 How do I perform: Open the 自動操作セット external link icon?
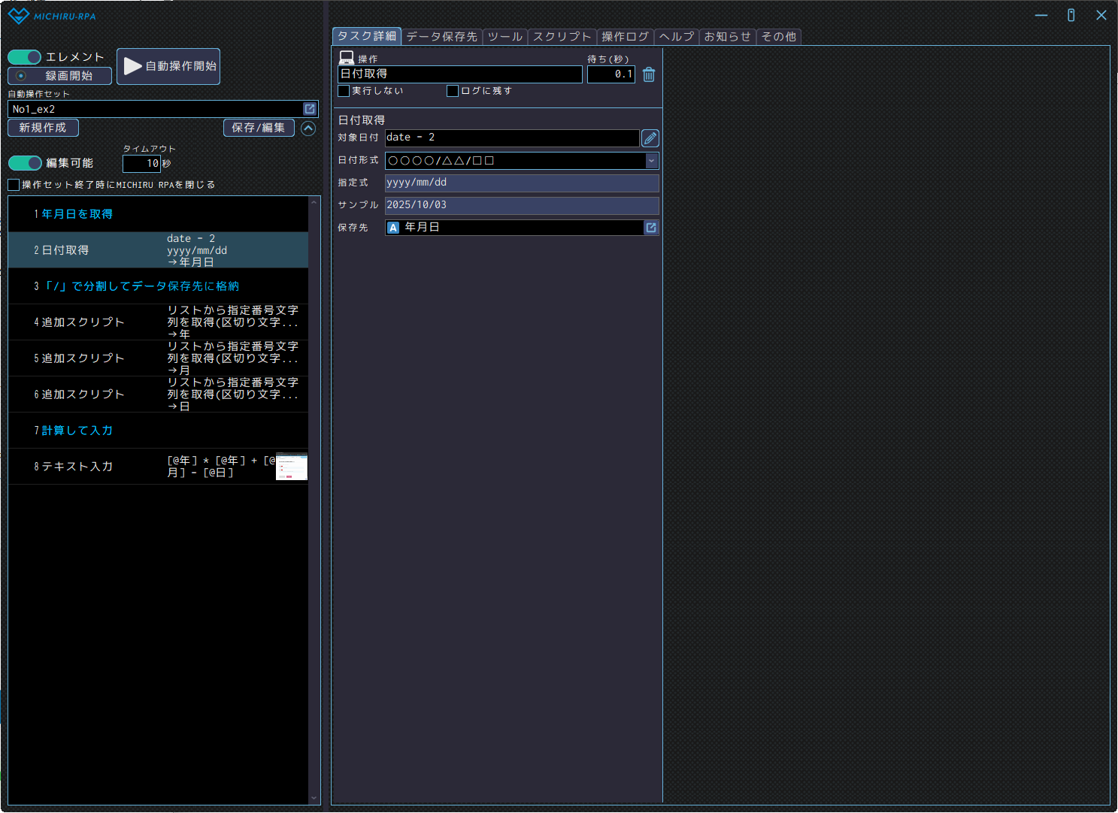(310, 109)
